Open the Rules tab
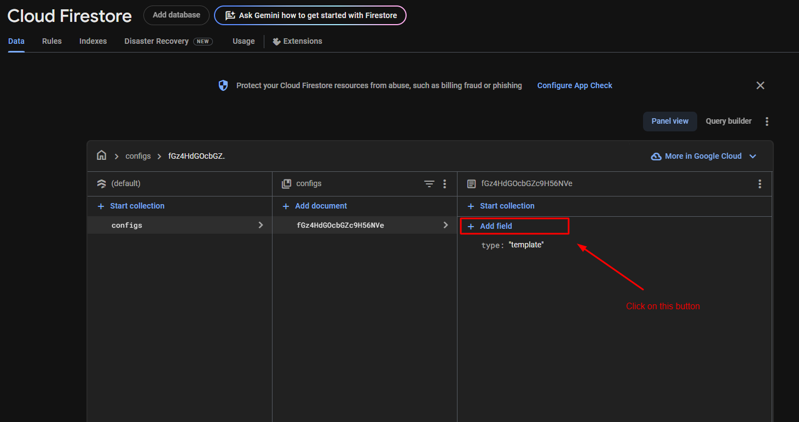This screenshot has height=422, width=799. [52, 41]
